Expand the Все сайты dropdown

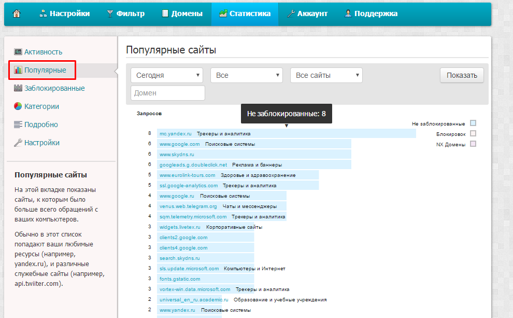(326, 75)
